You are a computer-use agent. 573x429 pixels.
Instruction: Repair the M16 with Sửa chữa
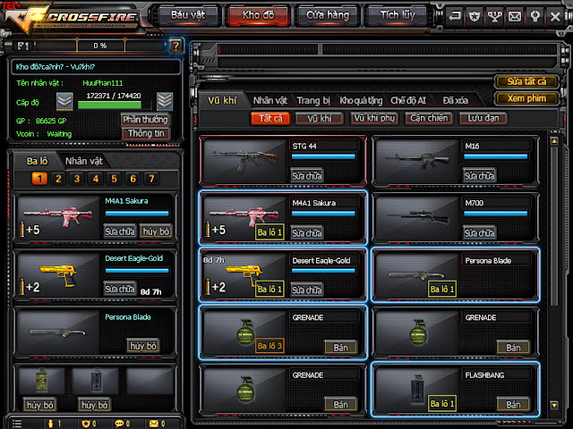tap(479, 176)
